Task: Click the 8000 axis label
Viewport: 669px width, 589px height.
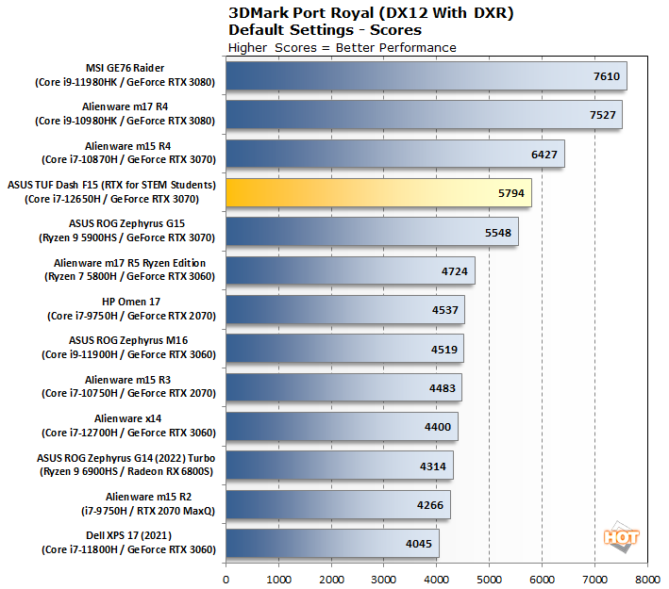Action: [x=647, y=580]
